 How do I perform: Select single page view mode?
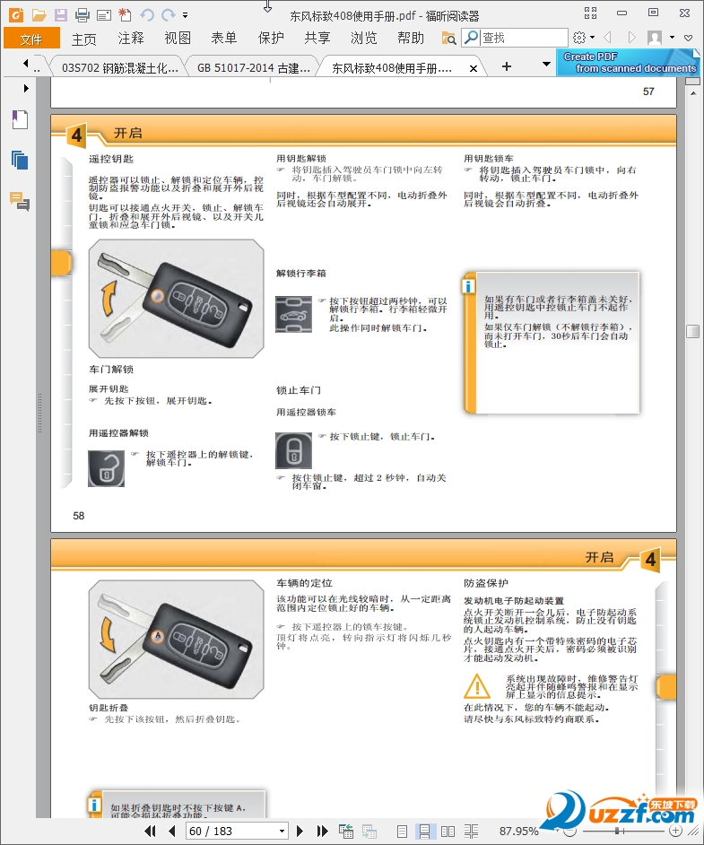click(x=402, y=832)
